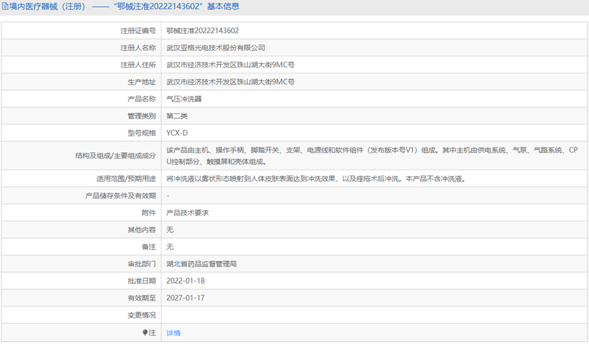
Task: Click the 产品名称 label
Action: tap(141, 99)
